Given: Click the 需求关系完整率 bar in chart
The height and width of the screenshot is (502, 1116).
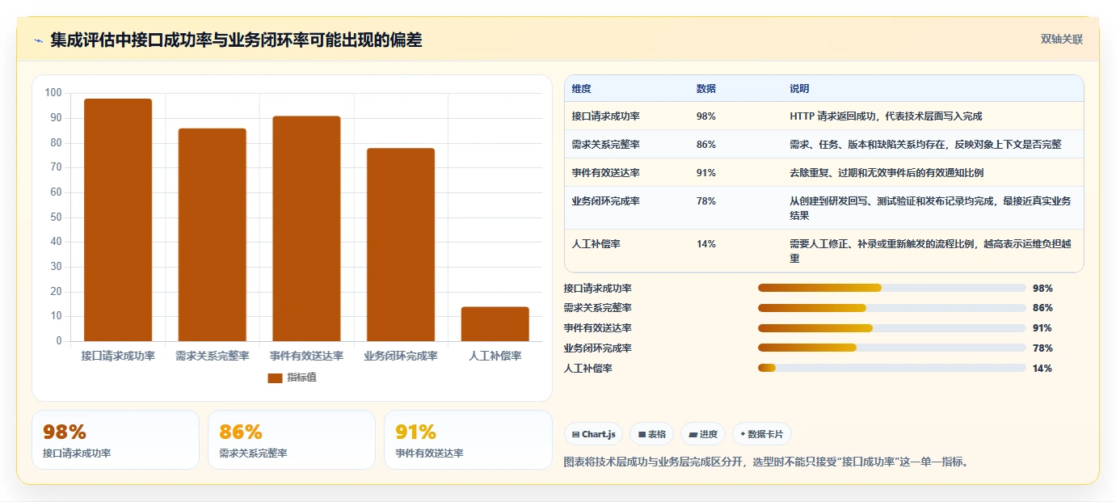Looking at the screenshot, I should pyautogui.click(x=213, y=234).
